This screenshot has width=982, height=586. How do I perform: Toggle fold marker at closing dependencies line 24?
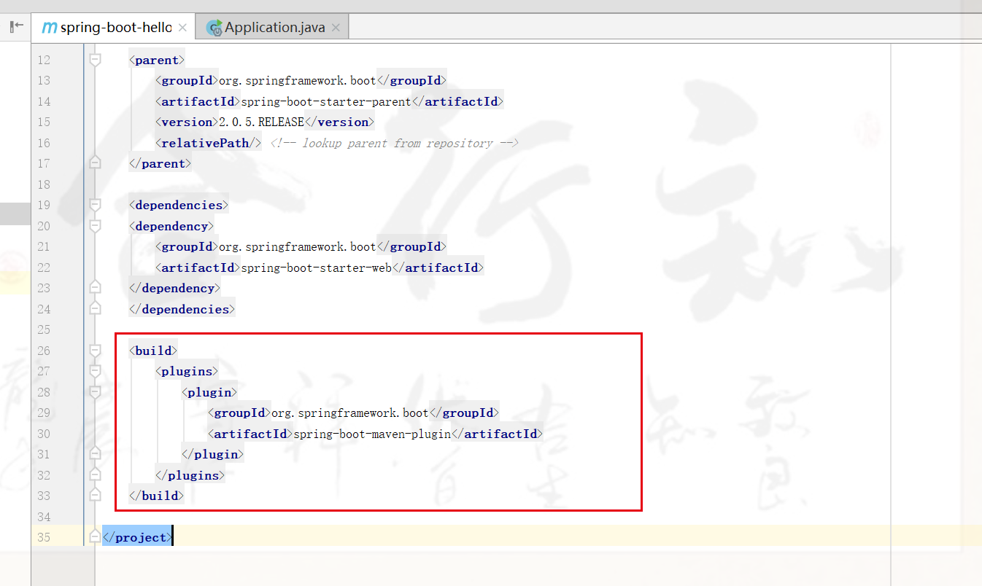(95, 309)
